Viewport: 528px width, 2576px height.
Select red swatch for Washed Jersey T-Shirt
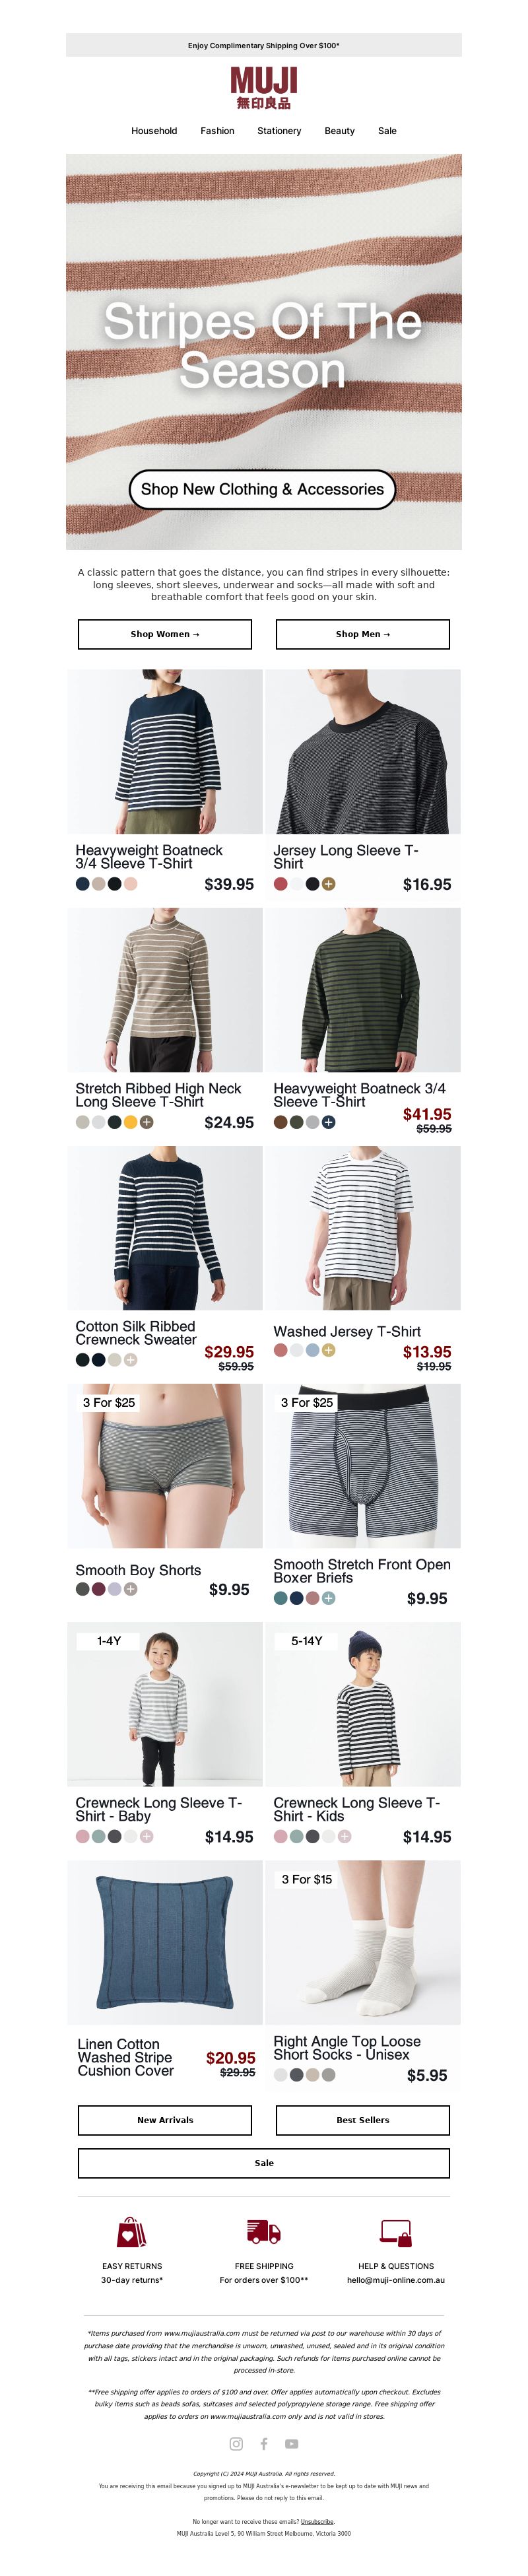281,1350
